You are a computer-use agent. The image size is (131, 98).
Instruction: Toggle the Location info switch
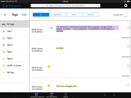click(x=127, y=15)
